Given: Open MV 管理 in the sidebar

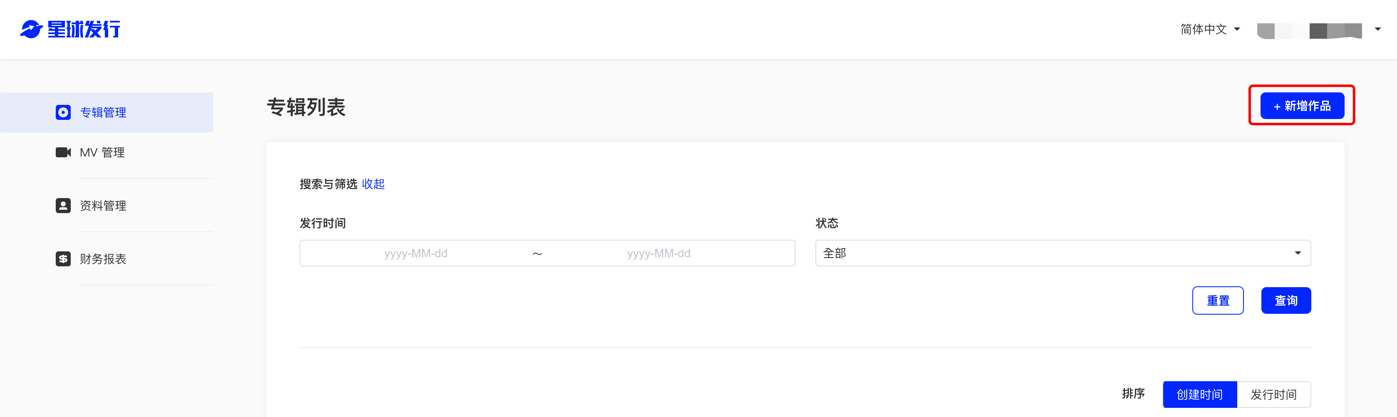Looking at the screenshot, I should coord(107,152).
